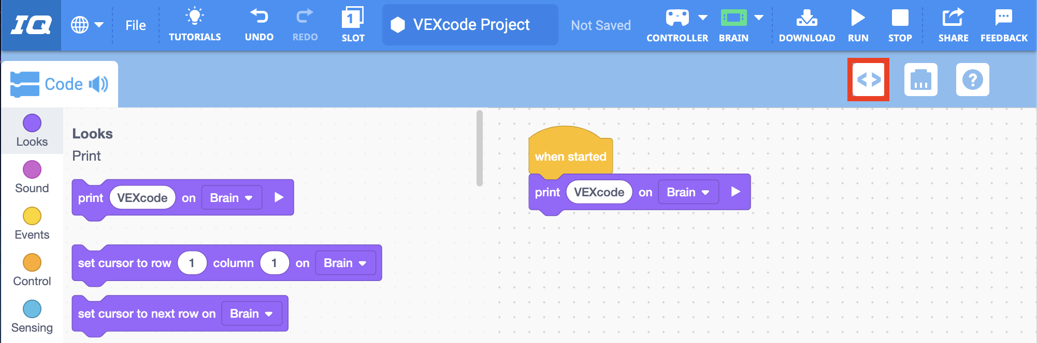Click the row number input in set cursor block
Screen dimensions: 1037x343
click(x=192, y=262)
